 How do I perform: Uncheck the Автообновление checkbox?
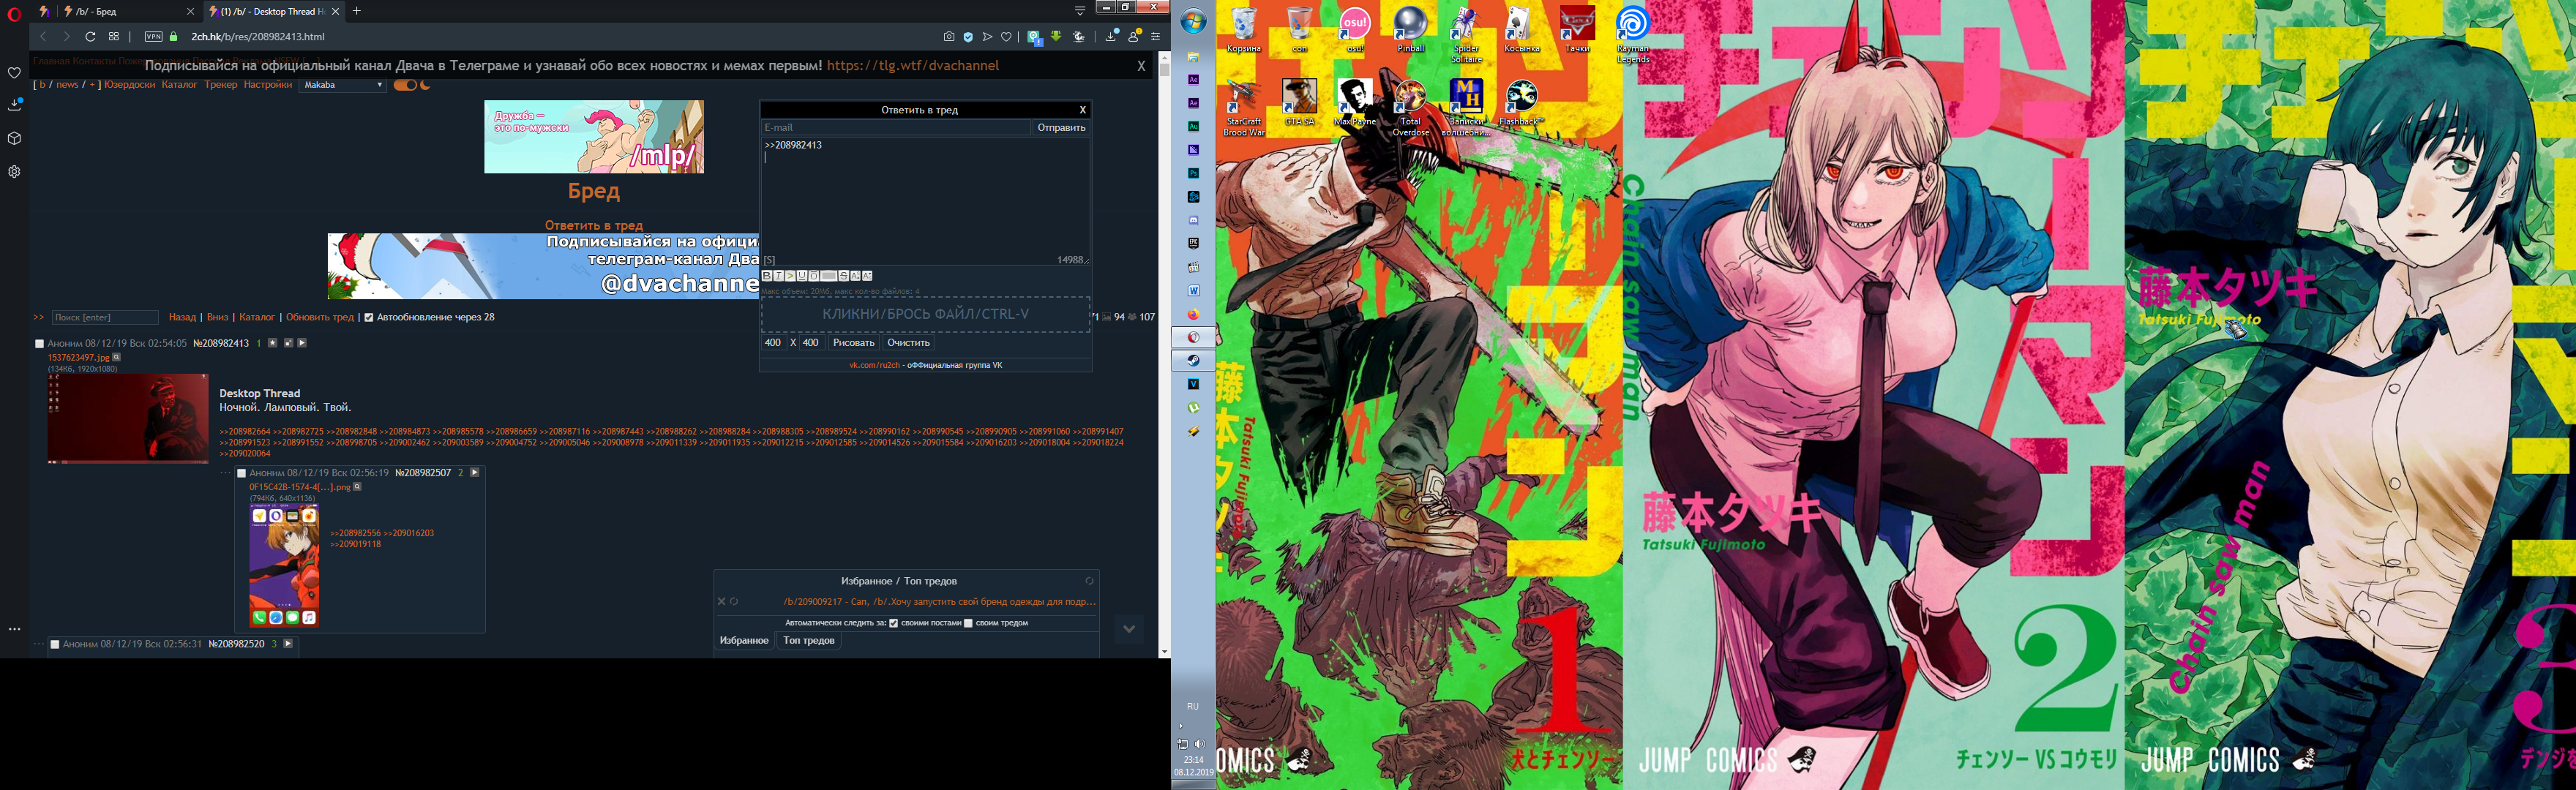click(368, 317)
